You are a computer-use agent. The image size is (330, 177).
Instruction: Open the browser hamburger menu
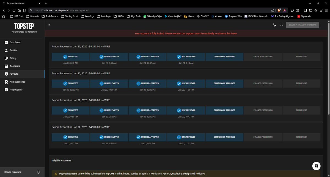tap(326, 10)
